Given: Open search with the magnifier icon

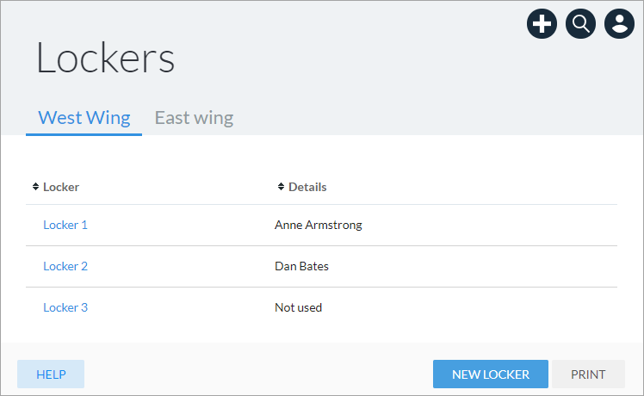Looking at the screenshot, I should click(580, 24).
